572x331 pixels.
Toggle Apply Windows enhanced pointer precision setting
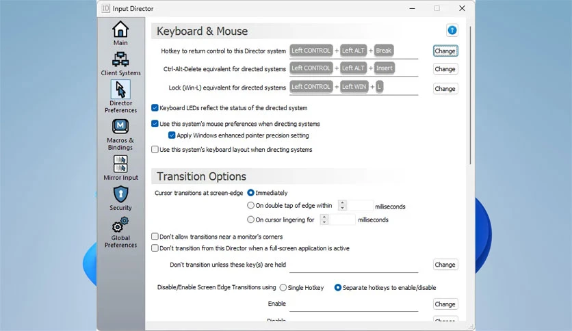click(172, 135)
